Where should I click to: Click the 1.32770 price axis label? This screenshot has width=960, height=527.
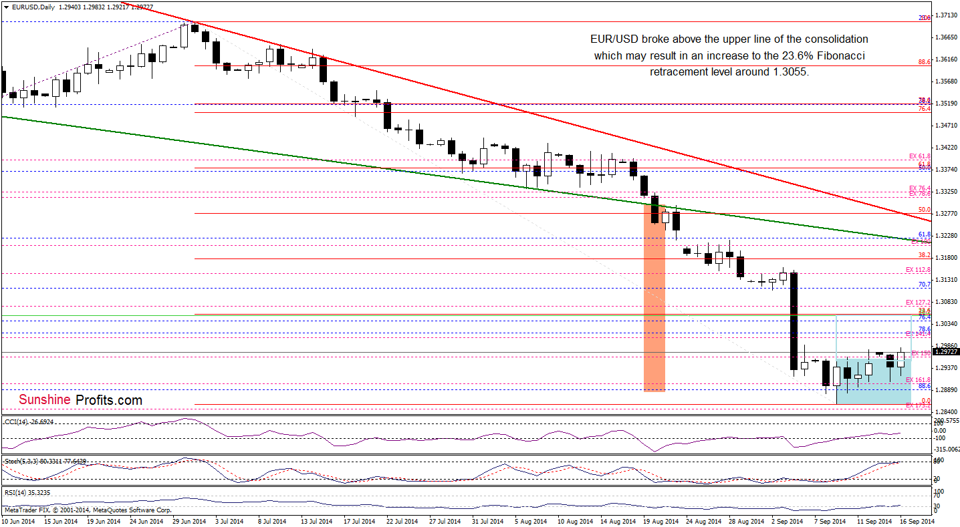point(945,214)
